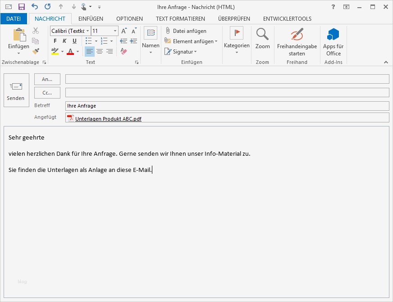Viewport: 393px width, 302px height.
Task: Switch to the EINFÜGEN tab
Action: click(x=91, y=19)
